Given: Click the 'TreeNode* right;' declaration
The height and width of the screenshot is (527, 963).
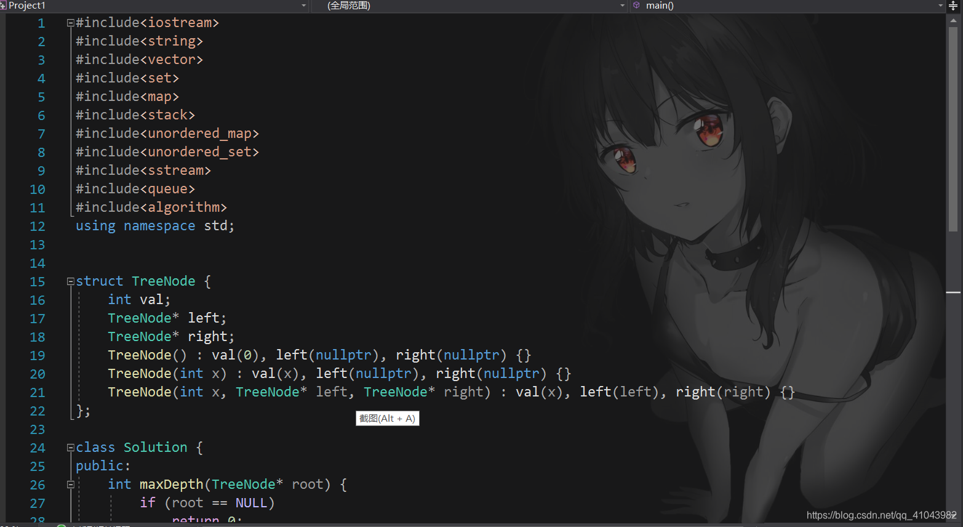Looking at the screenshot, I should (171, 337).
